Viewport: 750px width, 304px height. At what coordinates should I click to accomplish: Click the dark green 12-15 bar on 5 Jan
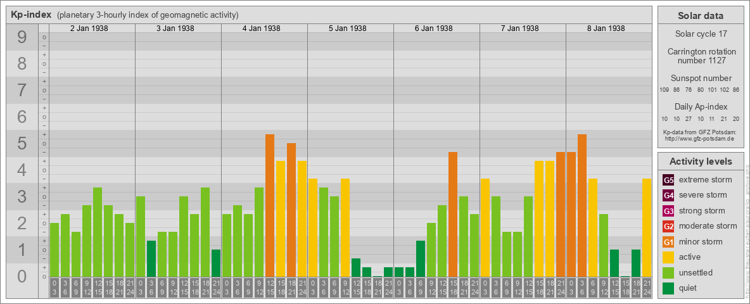click(x=356, y=268)
